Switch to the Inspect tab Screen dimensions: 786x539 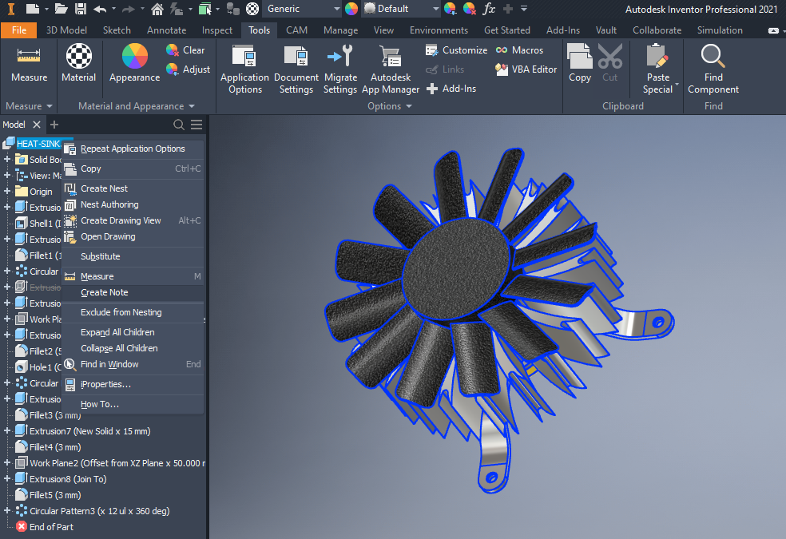(x=217, y=30)
